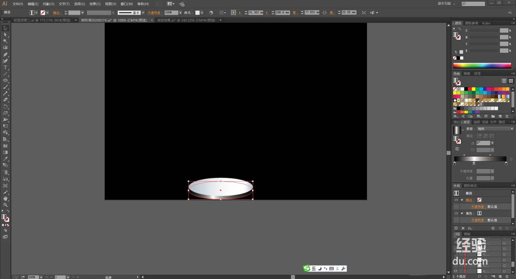Select the Eraser tool

[5, 100]
